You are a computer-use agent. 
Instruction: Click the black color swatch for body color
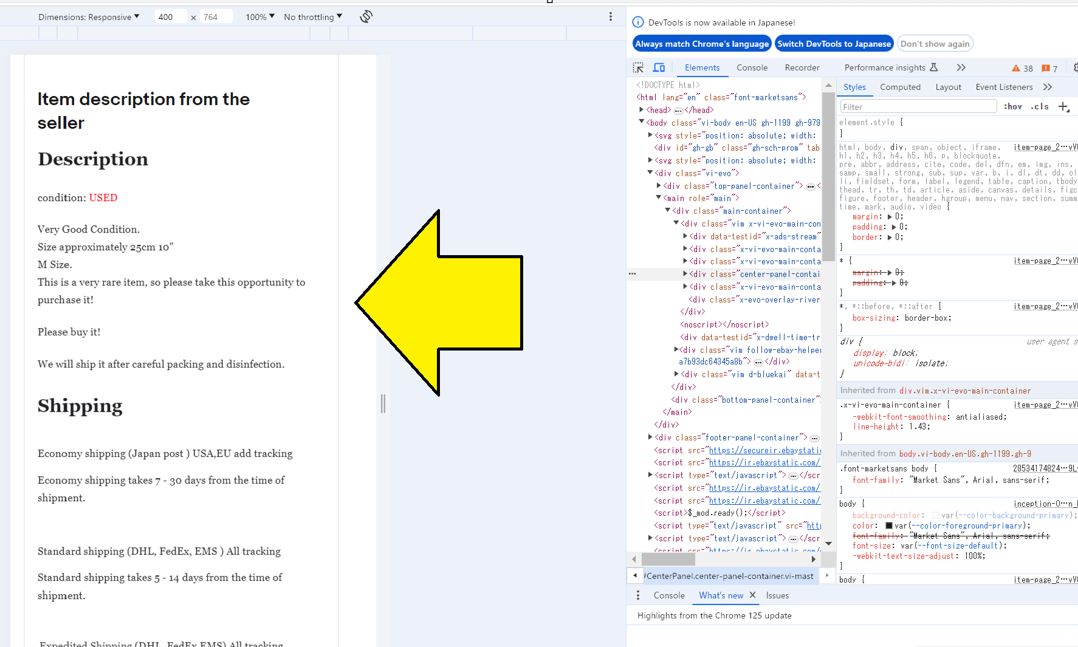(888, 526)
